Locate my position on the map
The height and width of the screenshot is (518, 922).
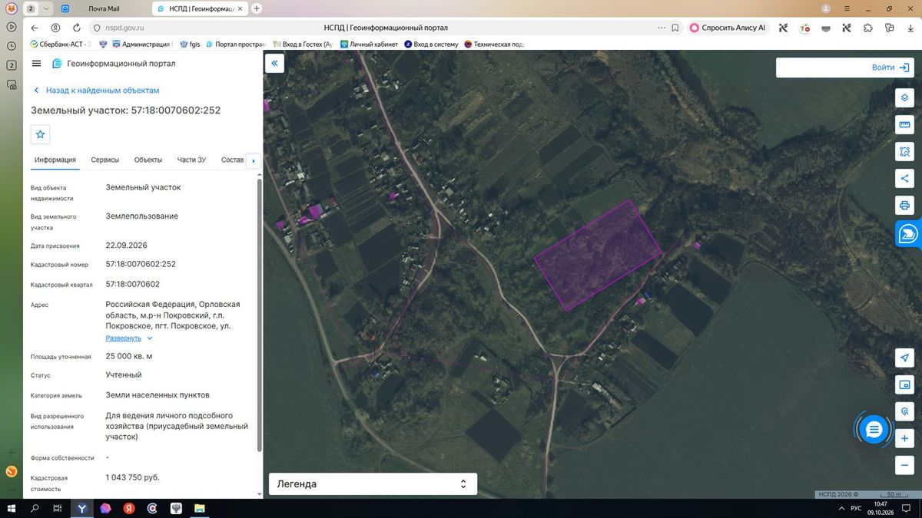[x=904, y=358]
